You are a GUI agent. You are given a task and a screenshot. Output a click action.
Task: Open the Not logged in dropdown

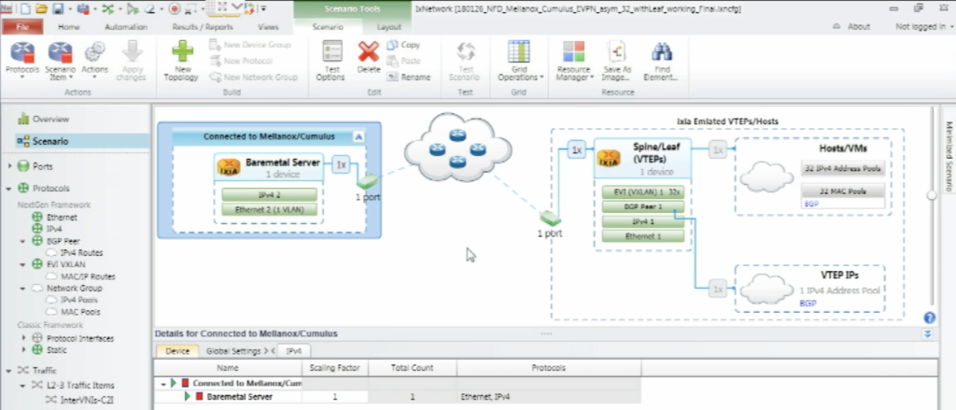(924, 27)
